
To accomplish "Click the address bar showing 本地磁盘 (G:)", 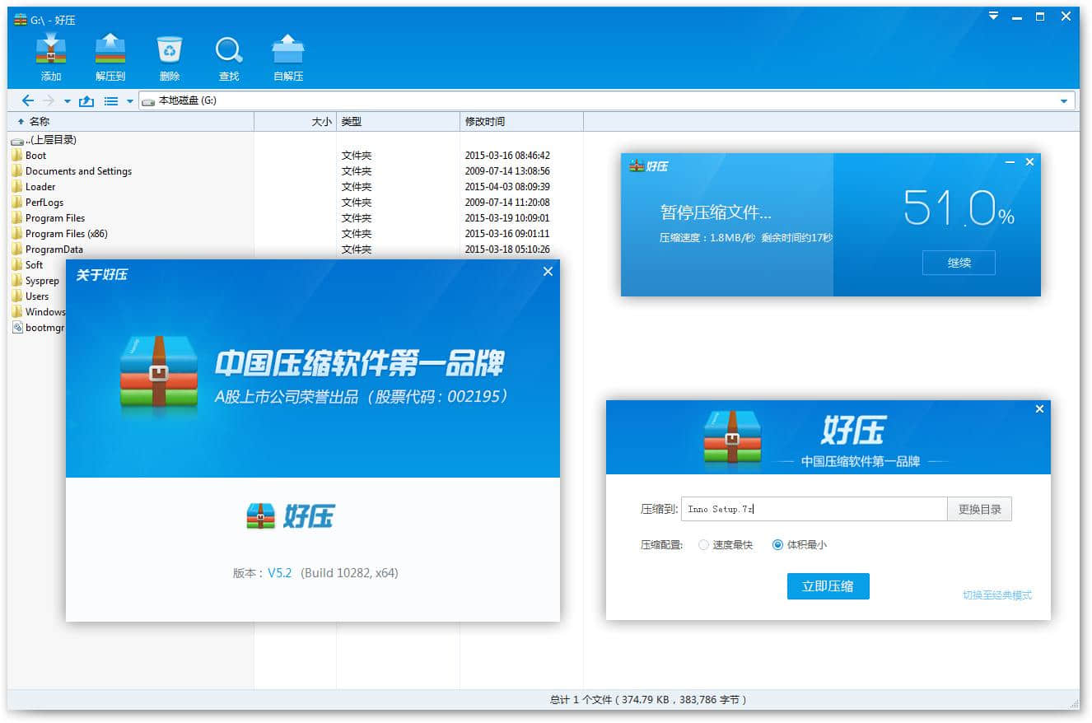I will point(606,100).
